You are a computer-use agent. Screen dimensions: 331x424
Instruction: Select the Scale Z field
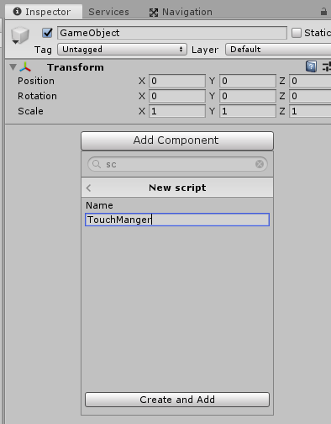click(310, 111)
